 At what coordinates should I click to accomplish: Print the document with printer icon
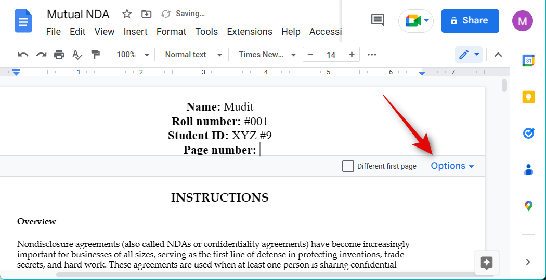pos(59,55)
